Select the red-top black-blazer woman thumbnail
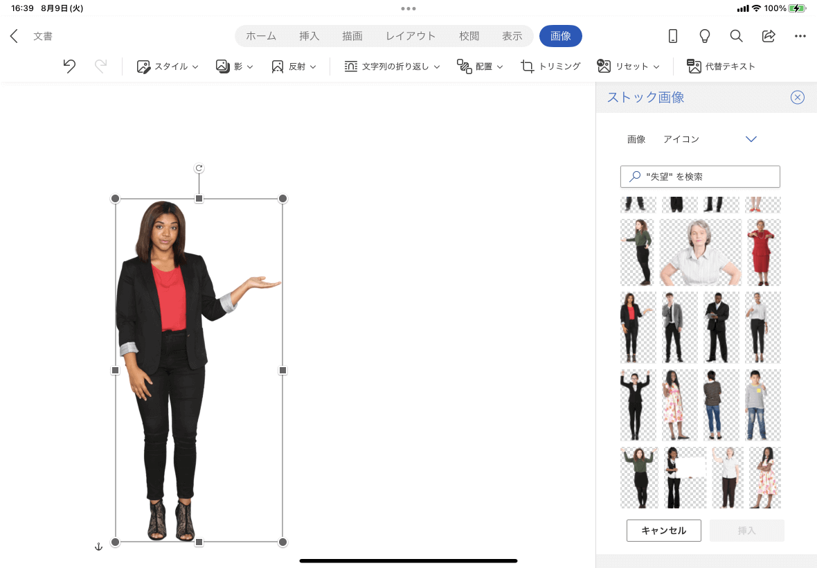The height and width of the screenshot is (568, 817). click(638, 327)
